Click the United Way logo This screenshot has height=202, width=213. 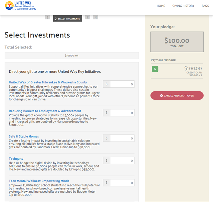coord(21,6)
